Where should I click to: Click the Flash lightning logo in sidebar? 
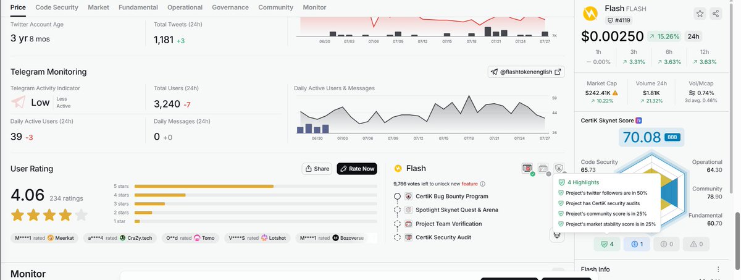pos(592,14)
